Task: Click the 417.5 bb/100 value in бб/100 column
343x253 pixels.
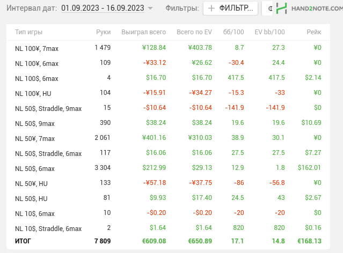Action: pos(236,78)
